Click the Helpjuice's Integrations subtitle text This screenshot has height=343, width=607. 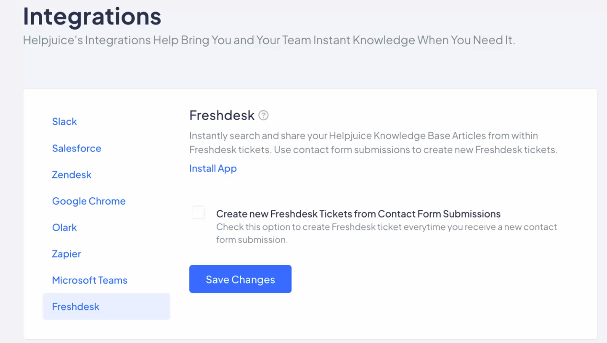[x=269, y=40]
